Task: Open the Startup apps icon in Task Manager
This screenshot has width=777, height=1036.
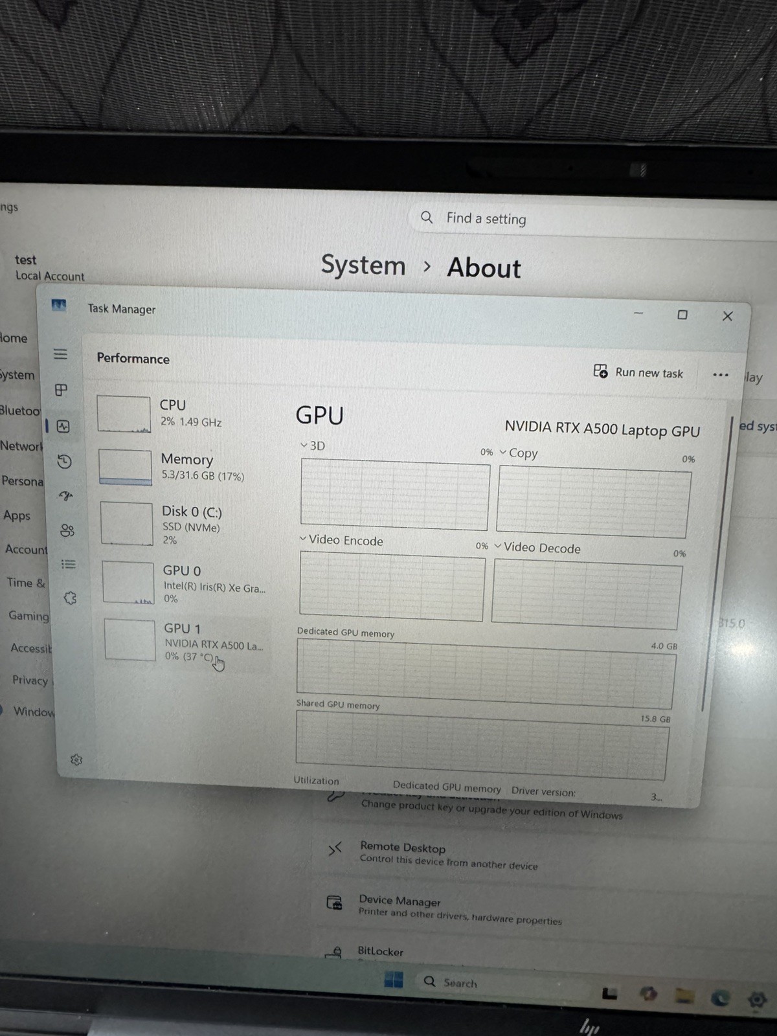Action: point(65,496)
